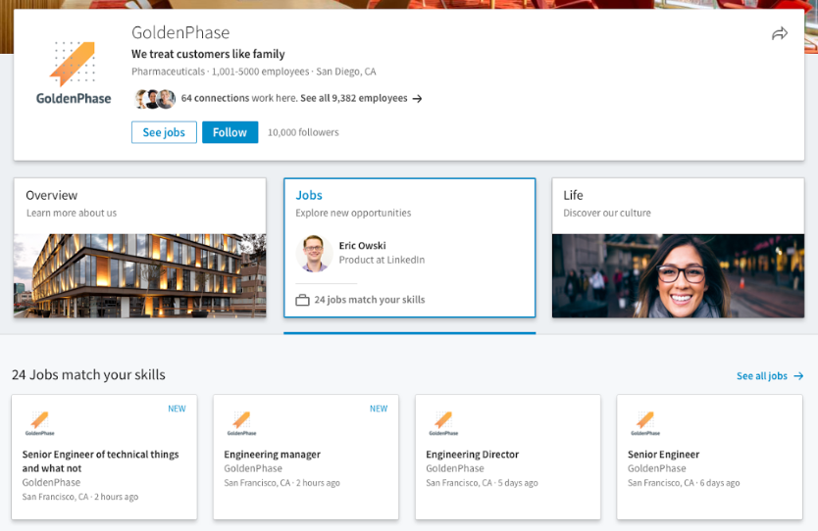Screen dimensions: 818x531
Task: Click the share arrow icon
Action: point(780,34)
